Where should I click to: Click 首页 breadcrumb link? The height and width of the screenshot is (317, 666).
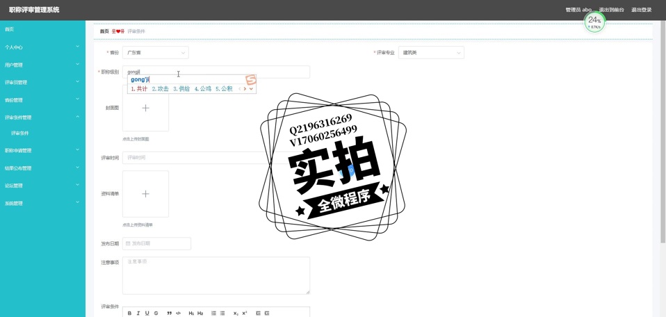(104, 31)
